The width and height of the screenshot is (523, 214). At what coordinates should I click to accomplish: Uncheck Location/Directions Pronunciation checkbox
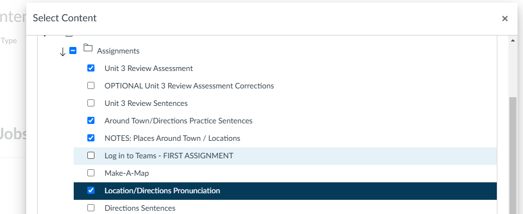point(91,191)
